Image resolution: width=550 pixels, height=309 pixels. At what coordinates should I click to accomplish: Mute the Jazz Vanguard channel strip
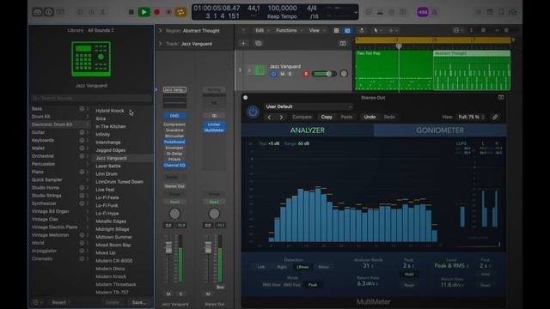pos(168,294)
